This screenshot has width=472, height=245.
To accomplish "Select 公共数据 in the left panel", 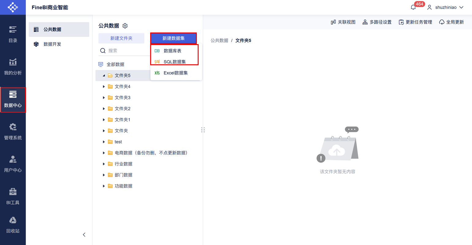I will click(59, 29).
